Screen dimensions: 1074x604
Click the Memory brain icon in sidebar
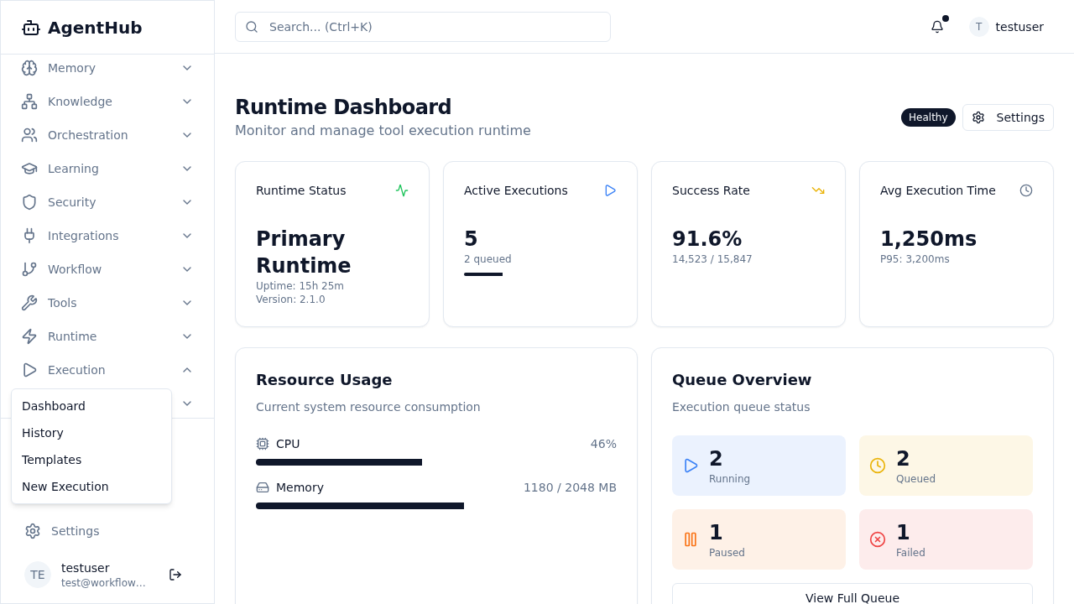pos(29,68)
